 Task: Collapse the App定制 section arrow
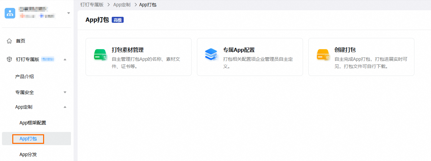coord(65,107)
